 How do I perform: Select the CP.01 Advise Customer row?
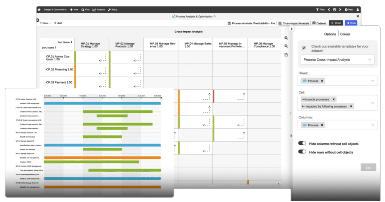tap(57, 58)
